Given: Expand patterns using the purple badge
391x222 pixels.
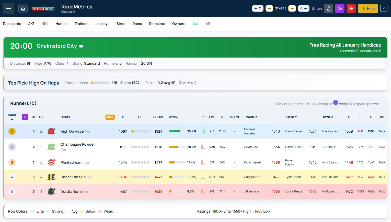Looking at the screenshot, I should (x=336, y=103).
